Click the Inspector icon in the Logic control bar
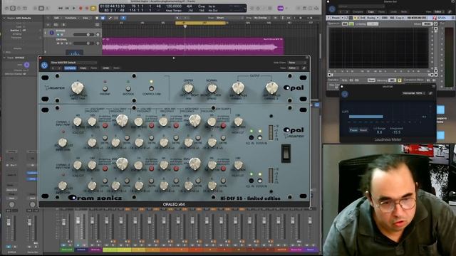The image size is (456, 256). [13, 8]
